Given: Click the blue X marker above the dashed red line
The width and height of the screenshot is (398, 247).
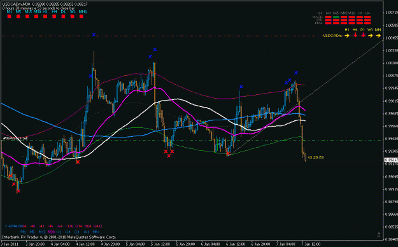Looking at the screenshot, I should [94, 34].
